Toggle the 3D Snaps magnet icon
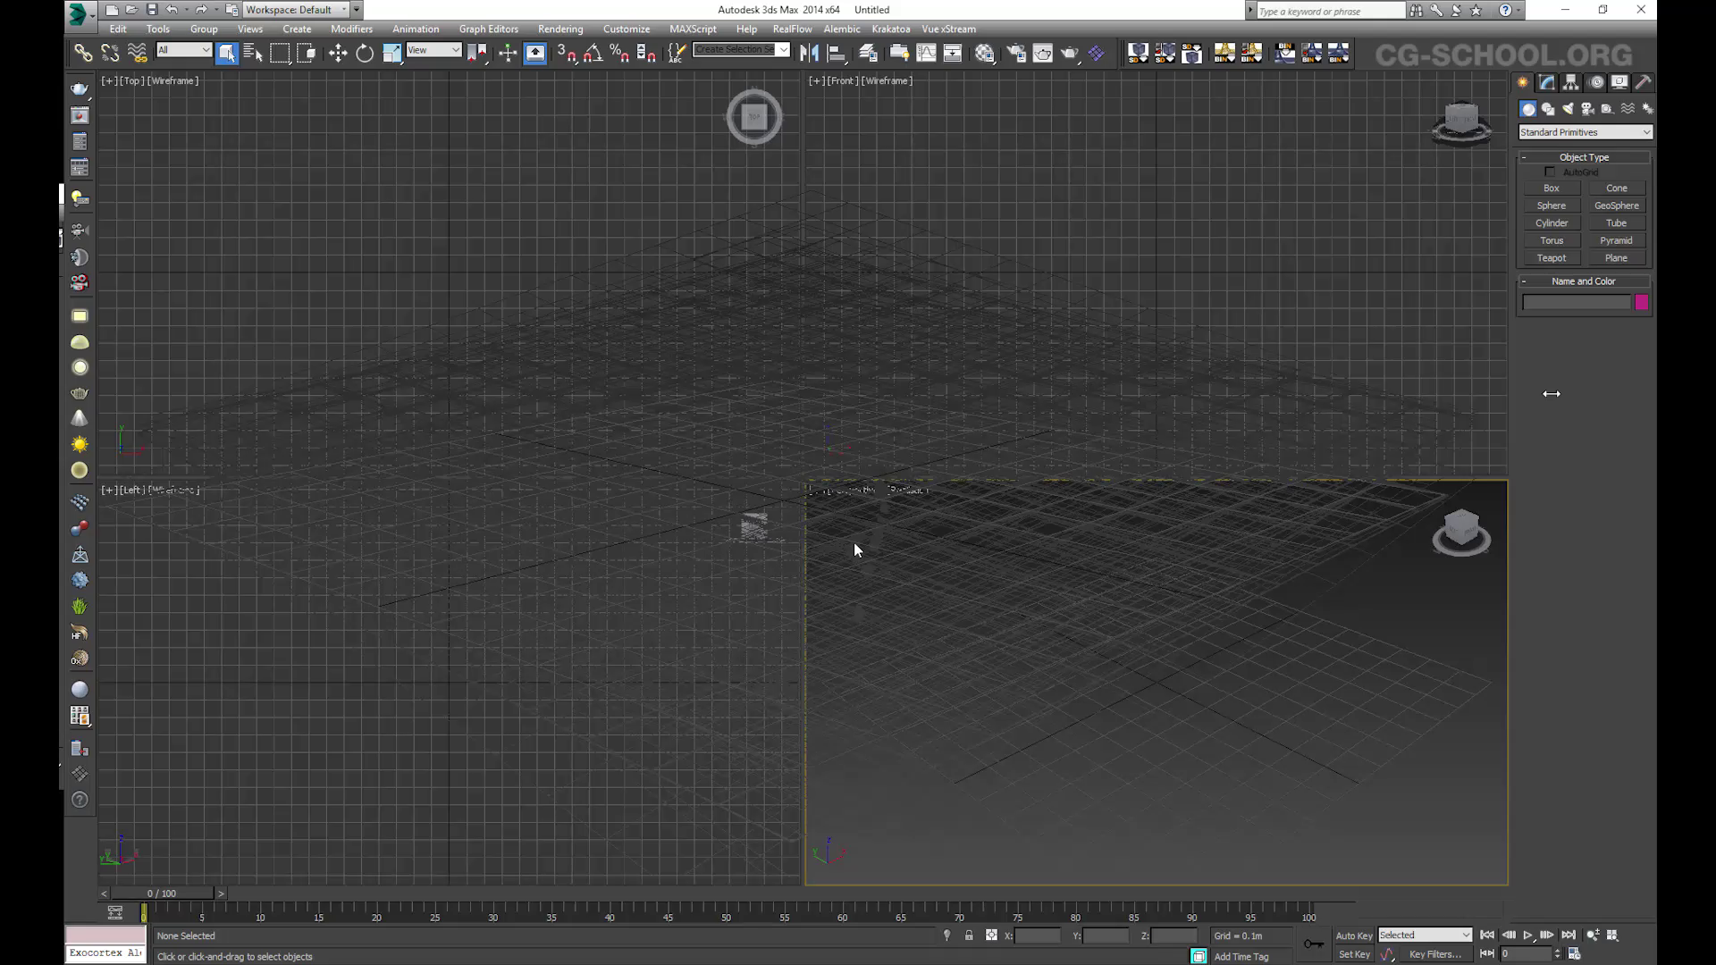 (567, 54)
